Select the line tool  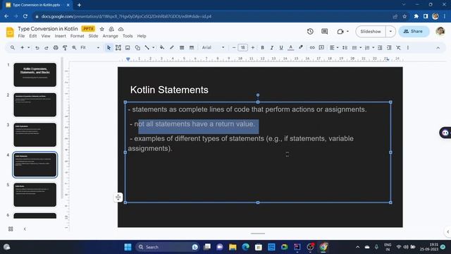[147, 48]
